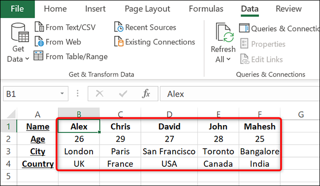Click the Edit Links label
The height and width of the screenshot is (186, 320).
267,59
